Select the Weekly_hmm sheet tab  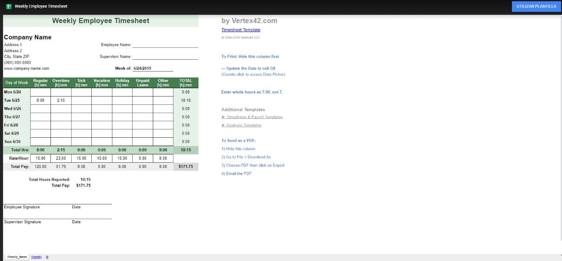coord(17,257)
